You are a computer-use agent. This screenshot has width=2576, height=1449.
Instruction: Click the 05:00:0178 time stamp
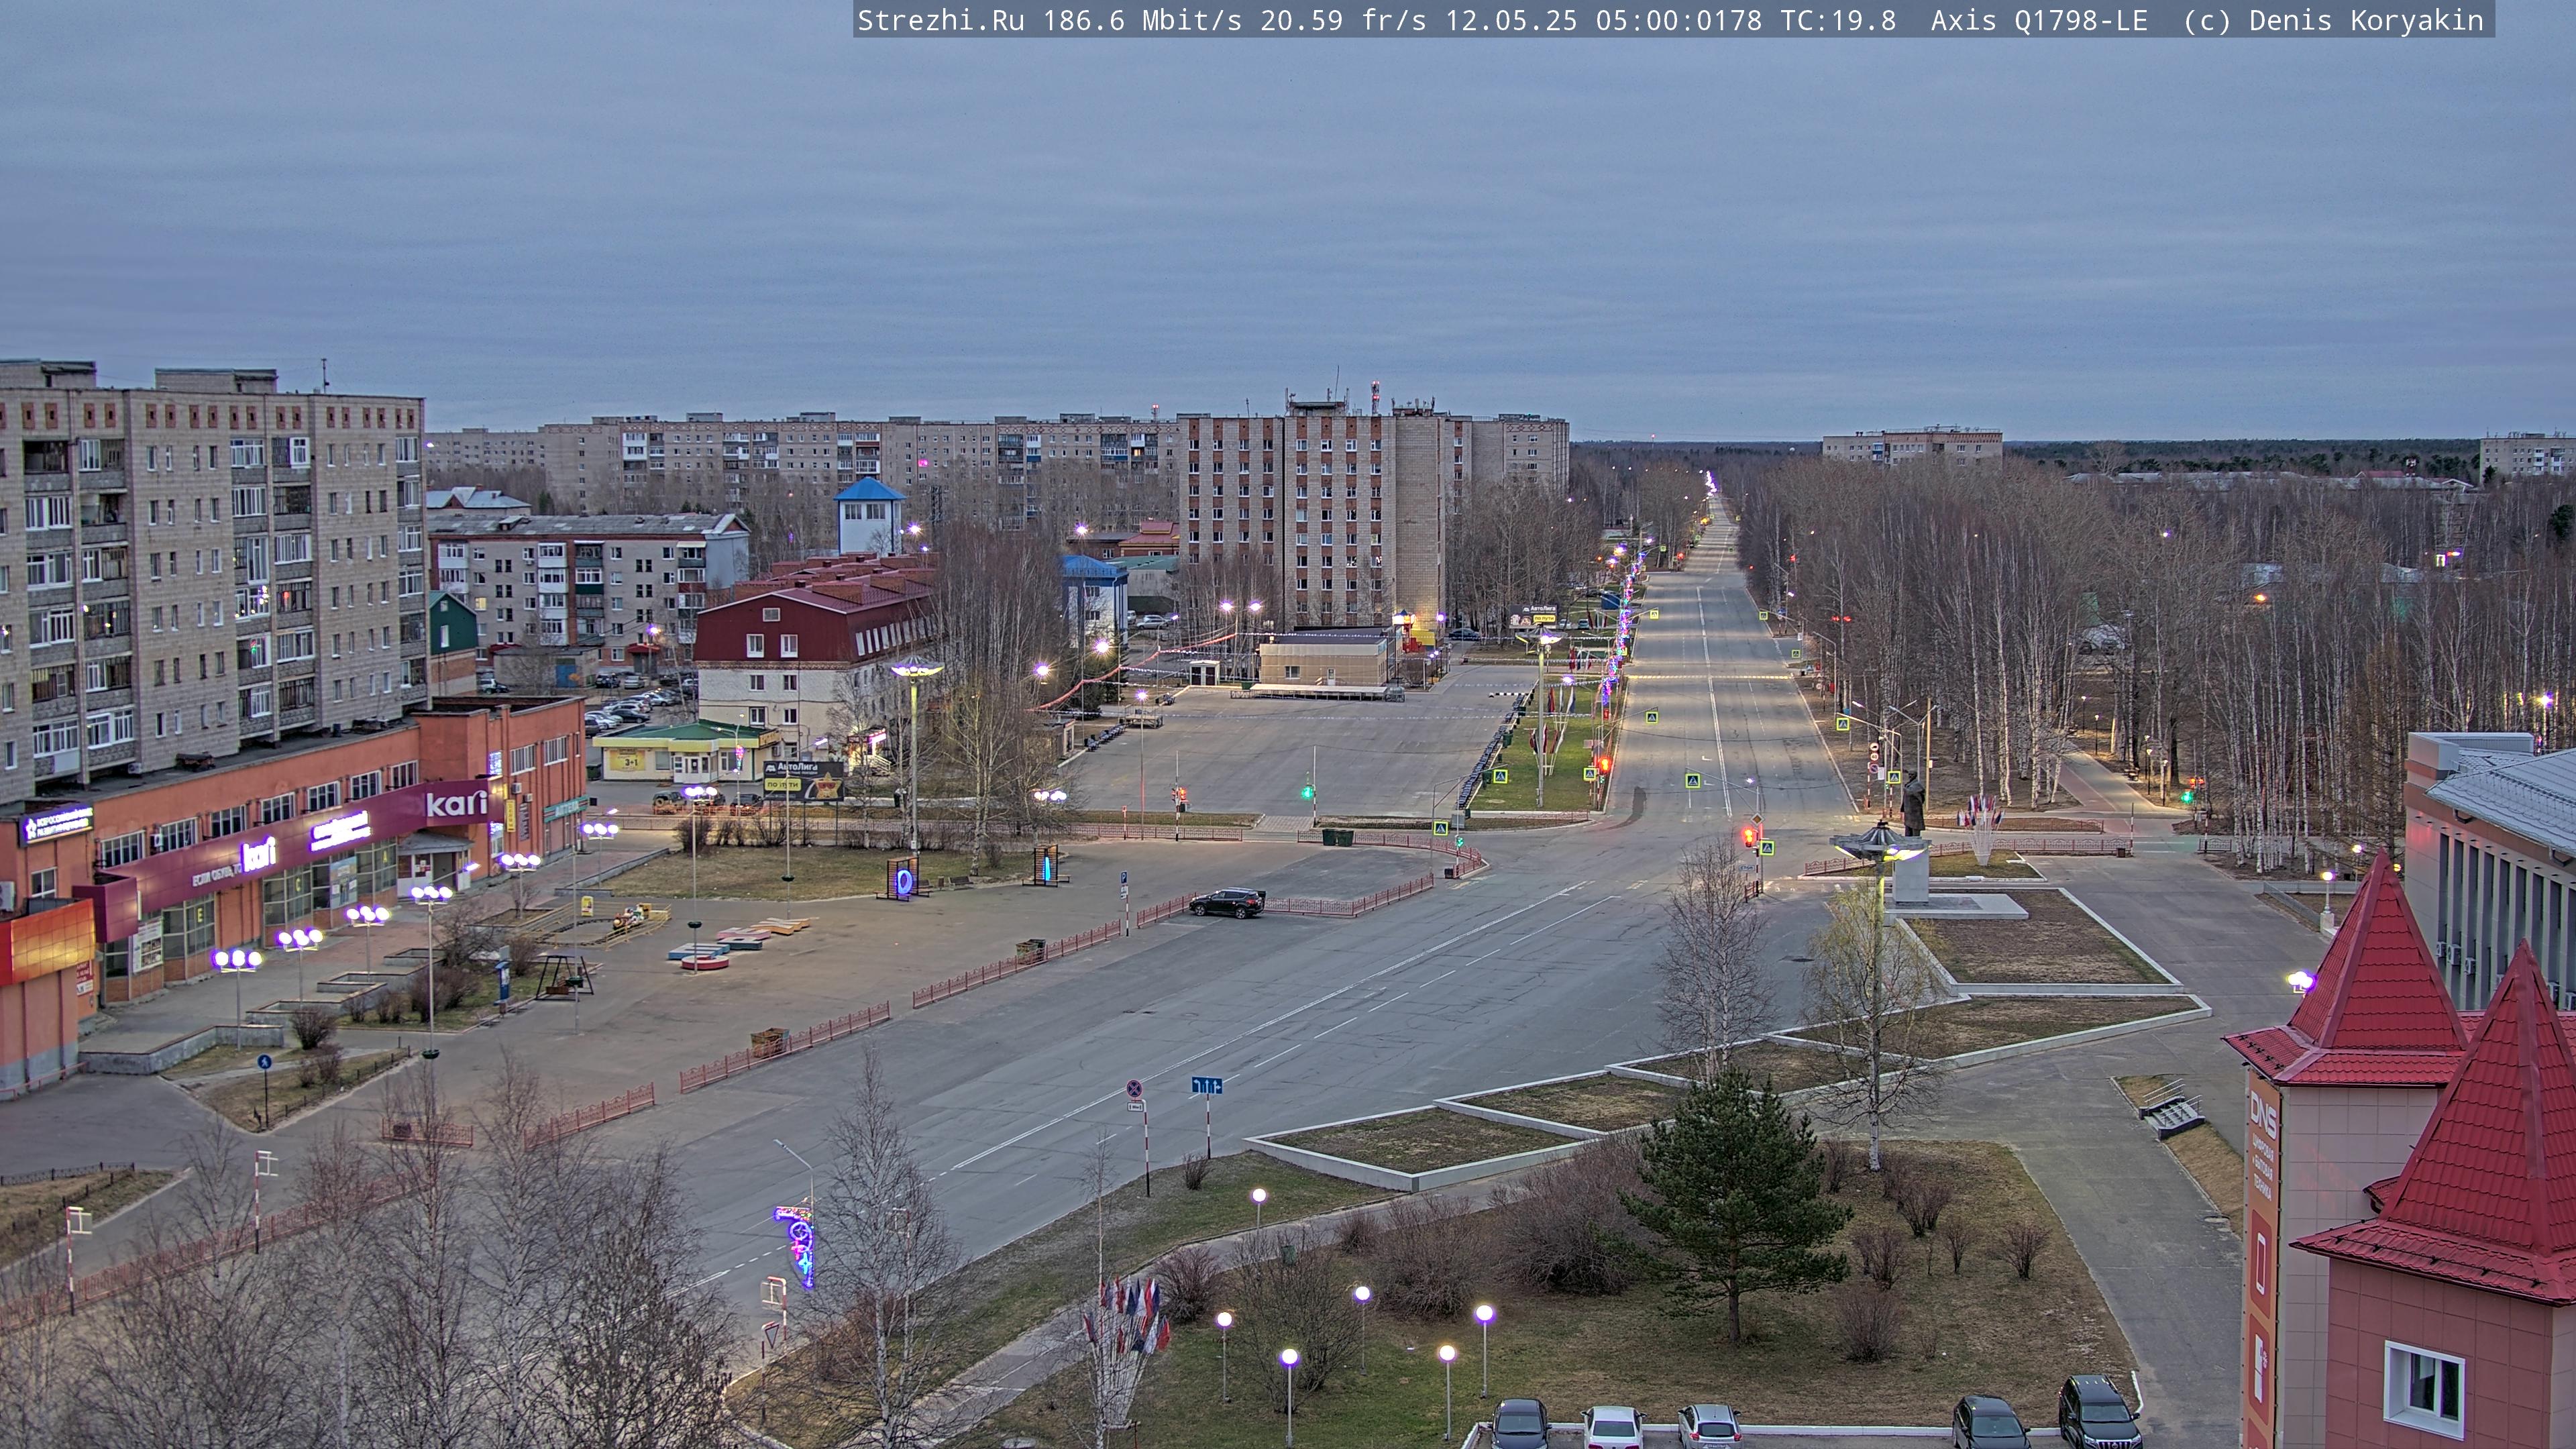pyautogui.click(x=1679, y=21)
